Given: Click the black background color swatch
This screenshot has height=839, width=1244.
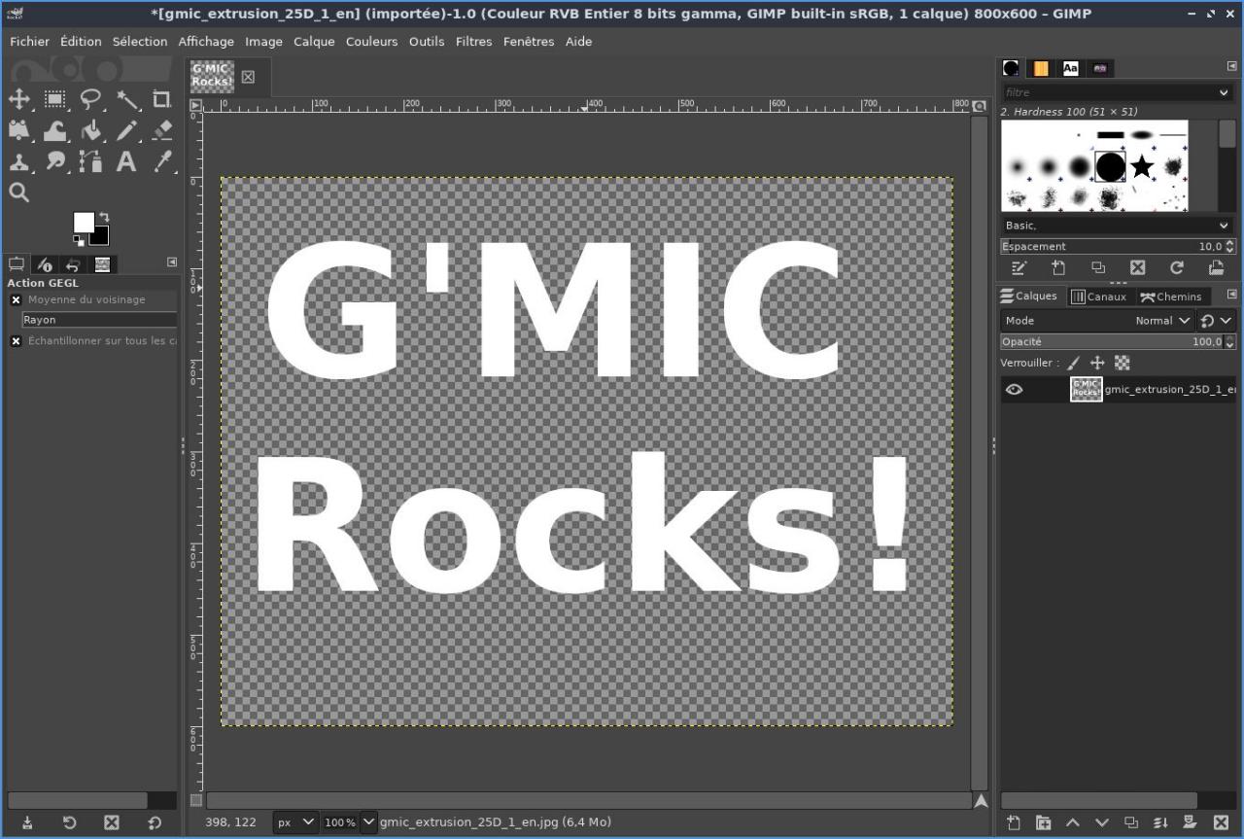Looking at the screenshot, I should click(101, 237).
